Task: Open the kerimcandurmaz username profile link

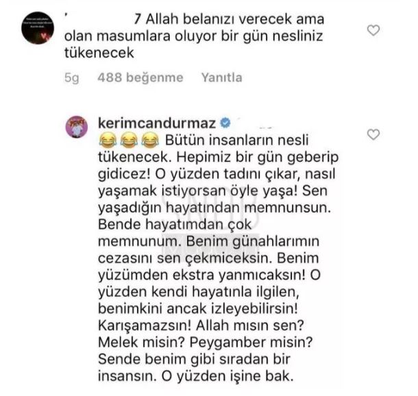Action: tap(157, 123)
